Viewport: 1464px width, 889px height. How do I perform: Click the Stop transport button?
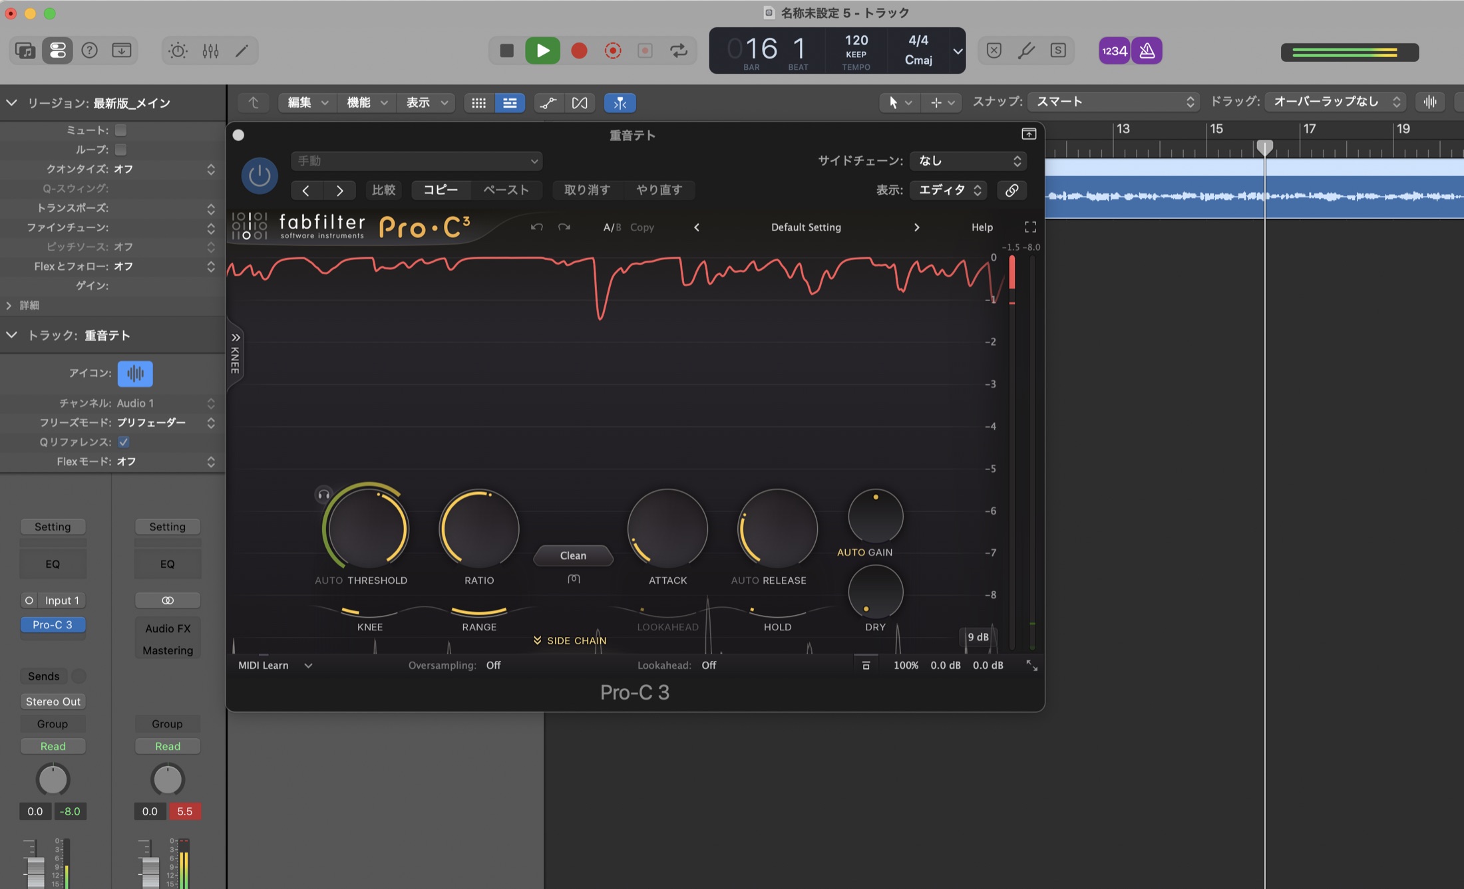coord(507,51)
